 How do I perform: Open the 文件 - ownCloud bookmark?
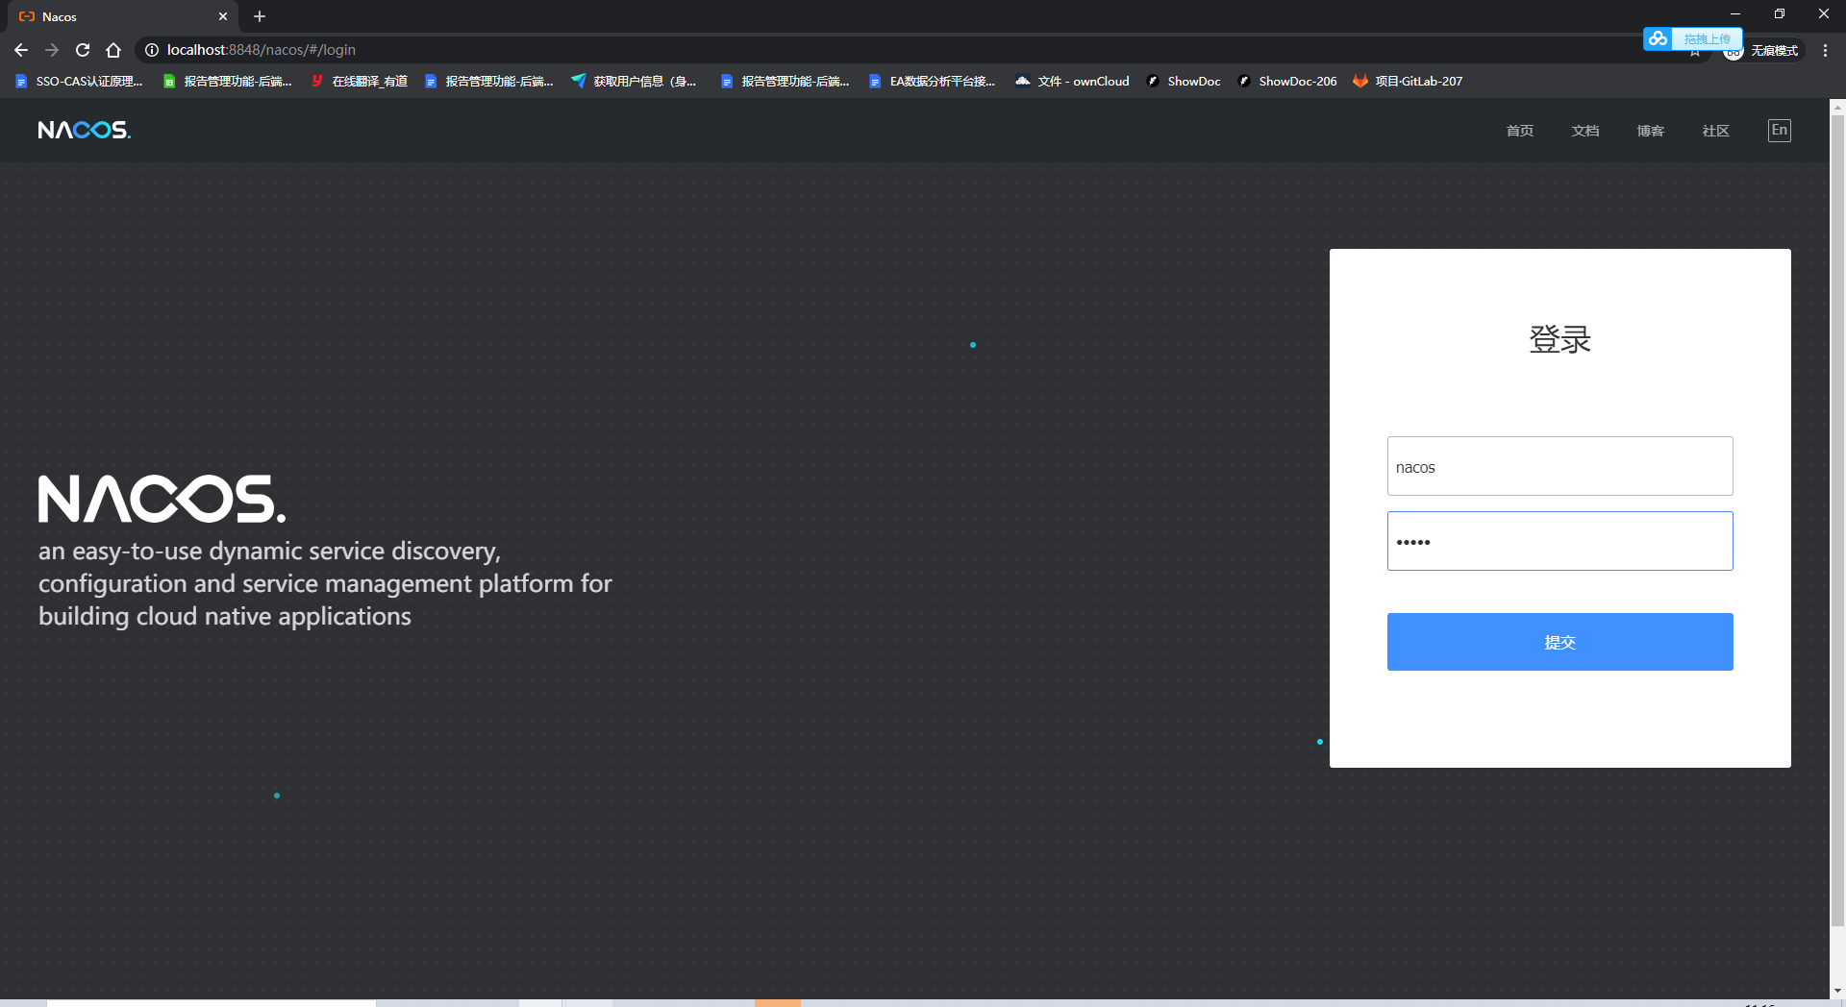point(1072,82)
